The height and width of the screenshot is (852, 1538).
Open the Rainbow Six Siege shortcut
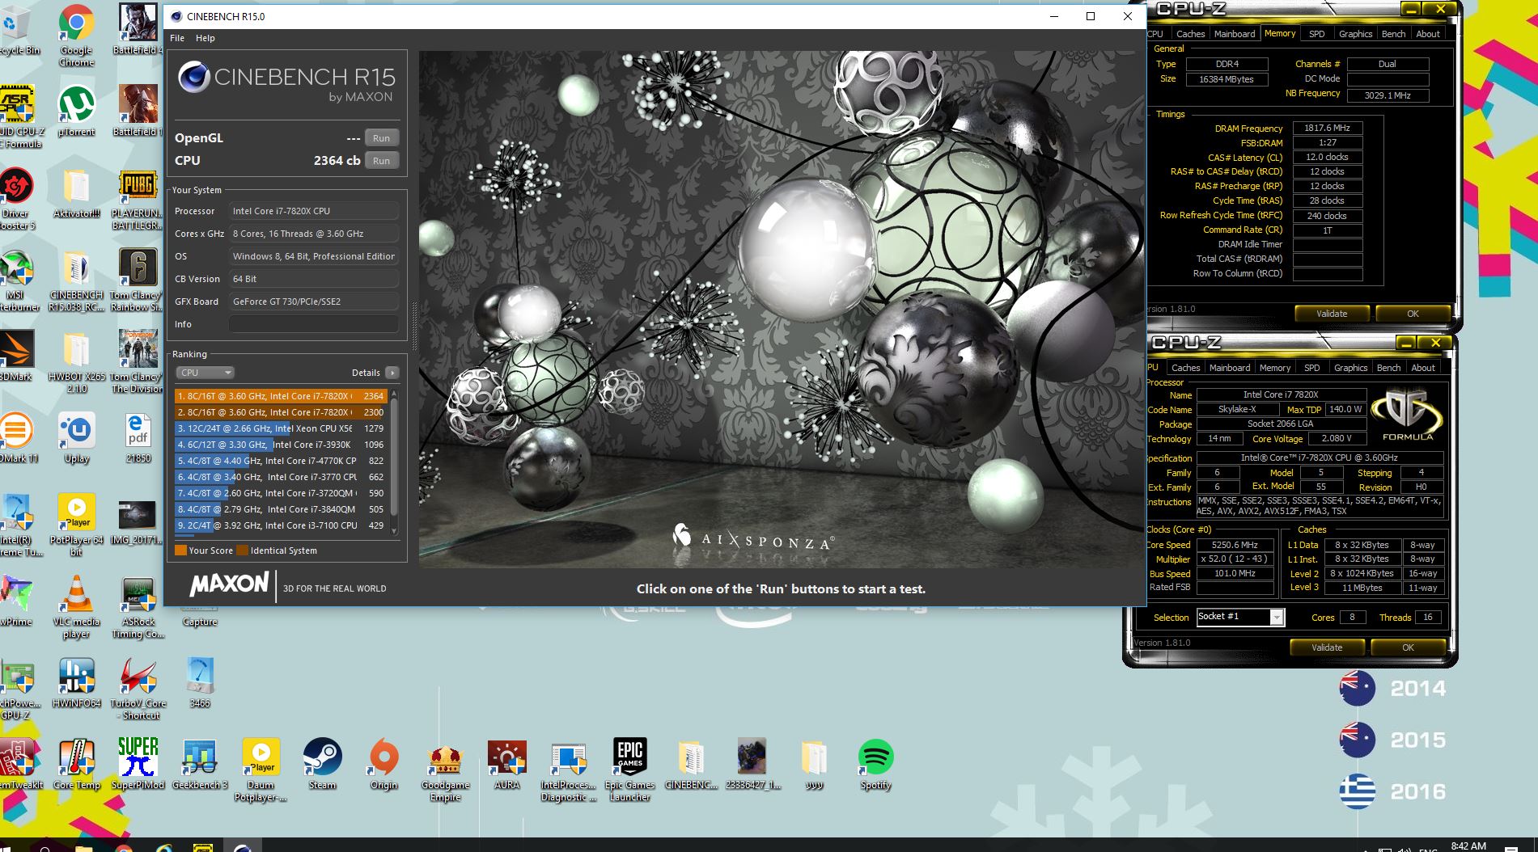point(138,280)
